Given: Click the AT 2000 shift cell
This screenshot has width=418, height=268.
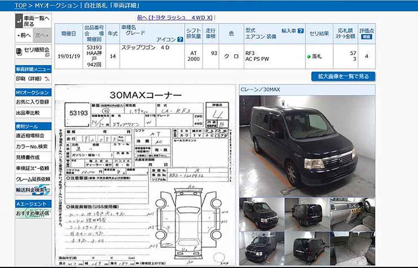Looking at the screenshot, I should tap(194, 56).
